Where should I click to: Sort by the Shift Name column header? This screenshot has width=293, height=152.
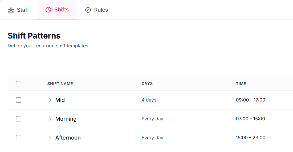click(60, 84)
